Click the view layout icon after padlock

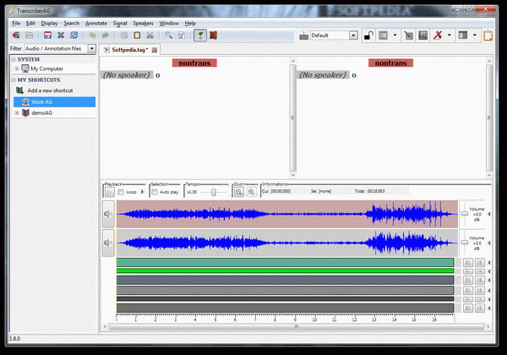(x=383, y=35)
